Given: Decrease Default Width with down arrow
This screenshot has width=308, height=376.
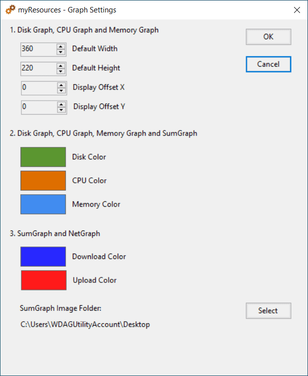Looking at the screenshot, I should [61, 52].
